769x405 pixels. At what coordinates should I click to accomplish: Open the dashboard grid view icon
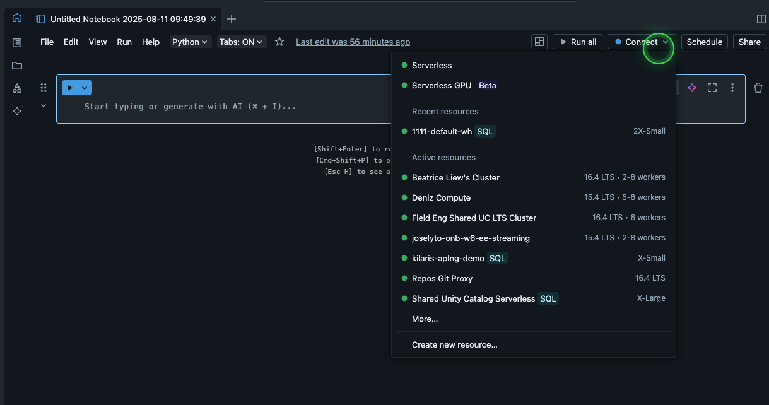click(539, 42)
